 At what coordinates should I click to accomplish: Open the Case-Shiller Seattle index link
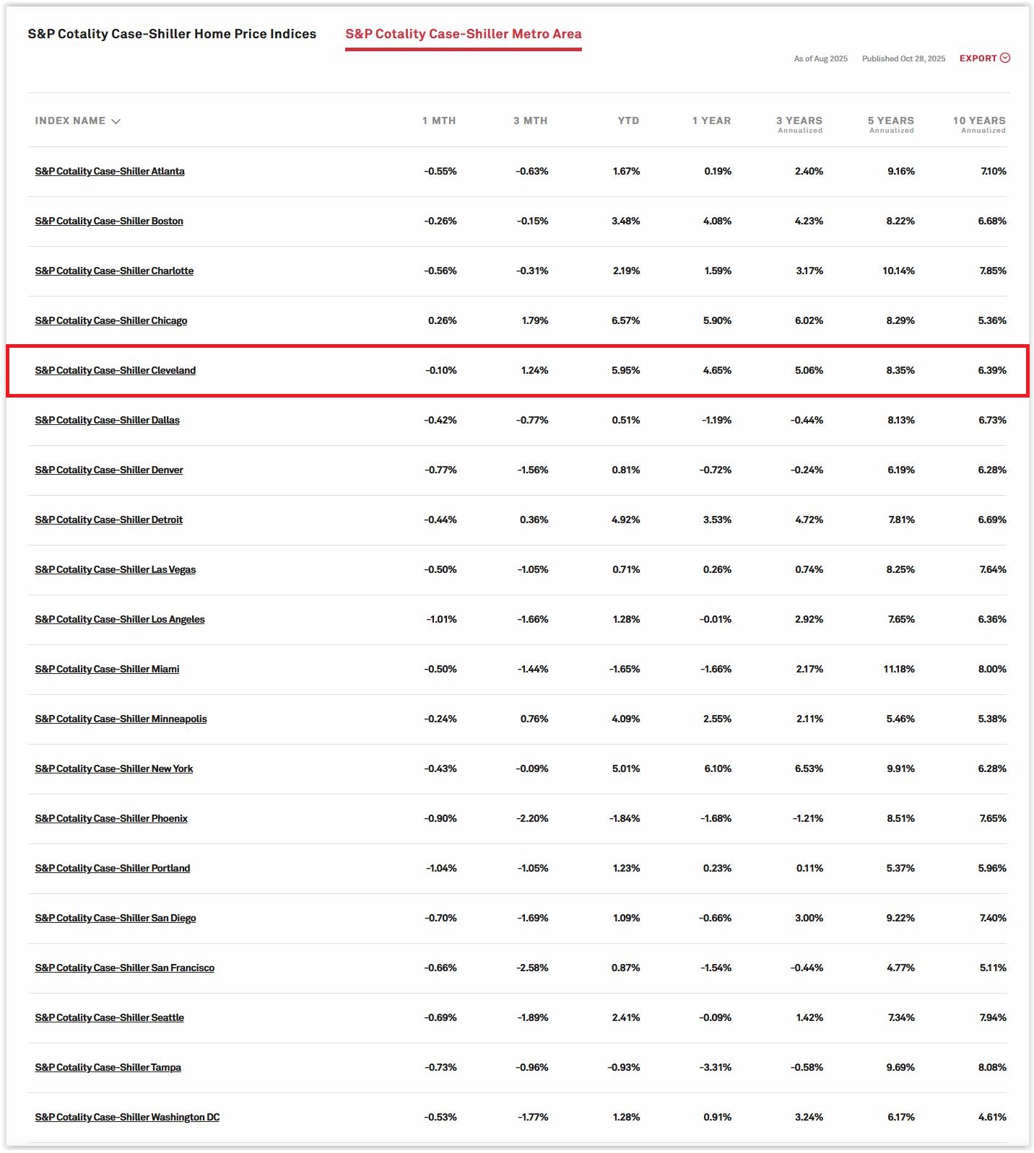110,1017
